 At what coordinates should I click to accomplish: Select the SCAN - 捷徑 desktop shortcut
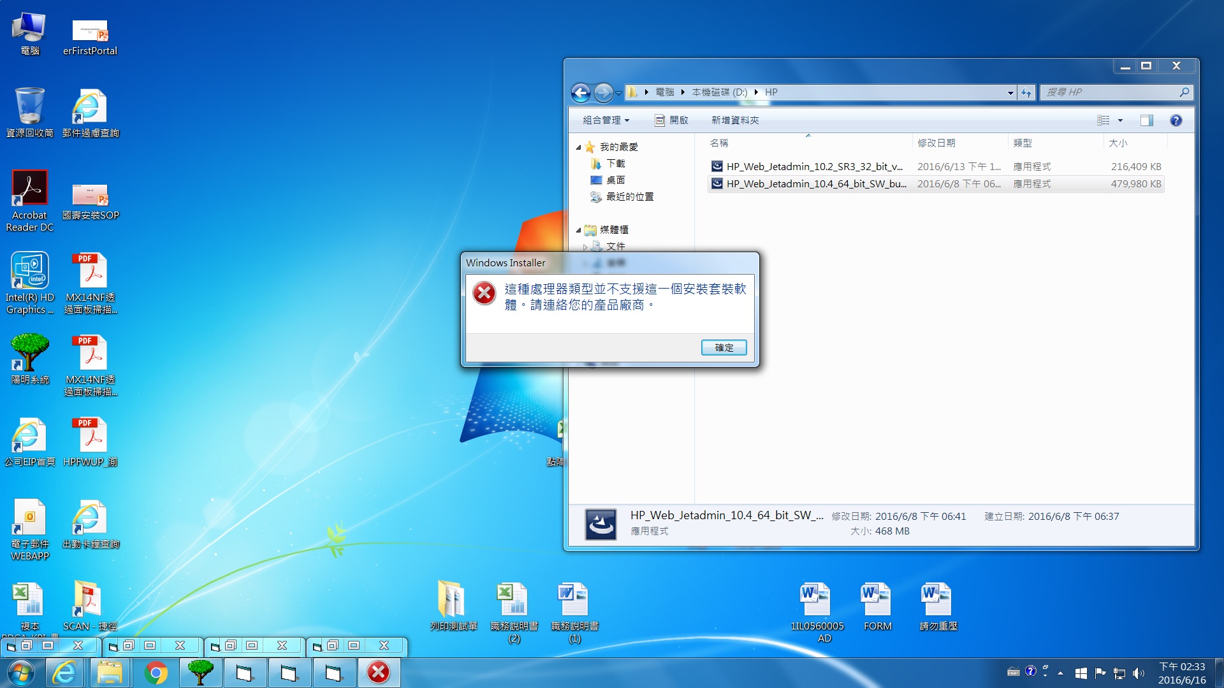90,606
